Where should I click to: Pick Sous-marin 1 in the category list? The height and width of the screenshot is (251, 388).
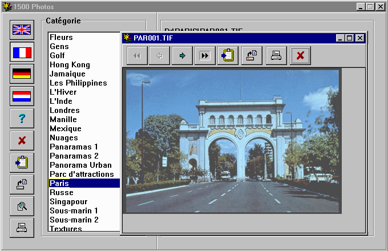click(x=74, y=210)
